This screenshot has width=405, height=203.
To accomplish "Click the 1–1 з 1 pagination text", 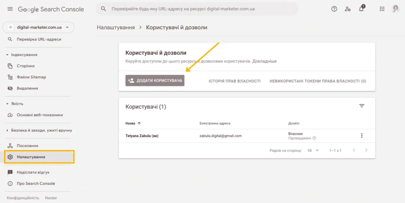I will pos(335,151).
